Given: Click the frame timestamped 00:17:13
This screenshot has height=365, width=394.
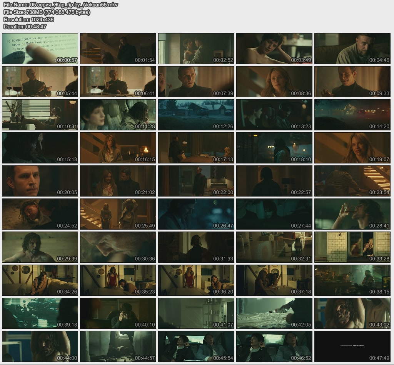Looking at the screenshot, I should tap(196, 148).
